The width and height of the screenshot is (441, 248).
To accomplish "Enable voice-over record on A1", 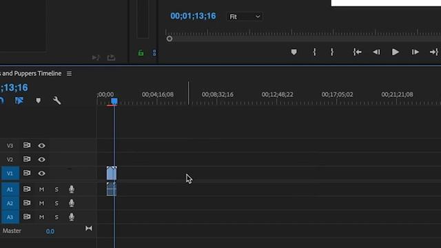I will 72,189.
